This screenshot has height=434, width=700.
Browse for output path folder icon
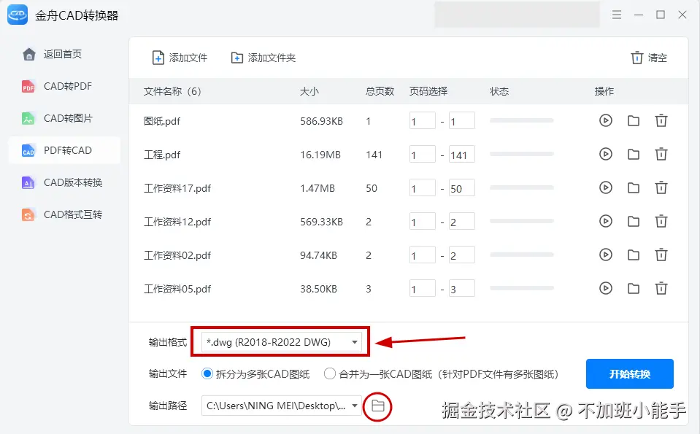377,406
